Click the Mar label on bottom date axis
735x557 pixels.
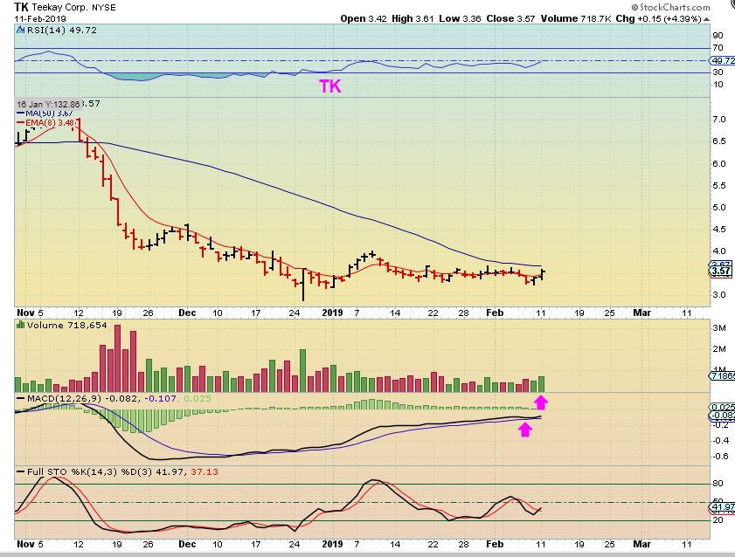[x=641, y=544]
